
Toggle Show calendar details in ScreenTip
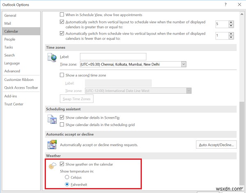[x=62, y=117]
